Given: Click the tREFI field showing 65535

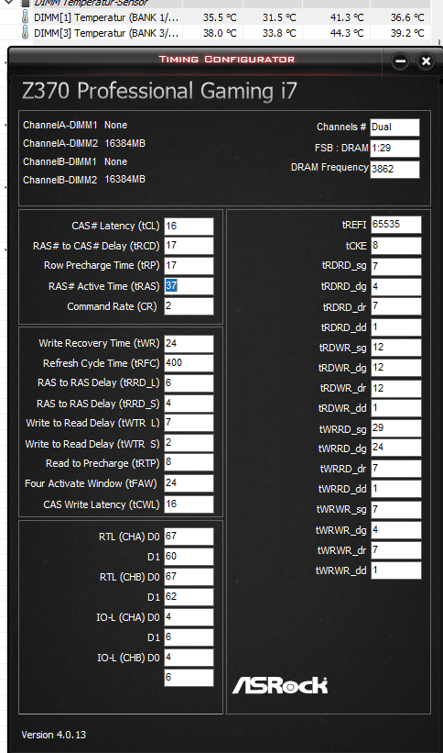Looking at the screenshot, I should click(x=396, y=225).
